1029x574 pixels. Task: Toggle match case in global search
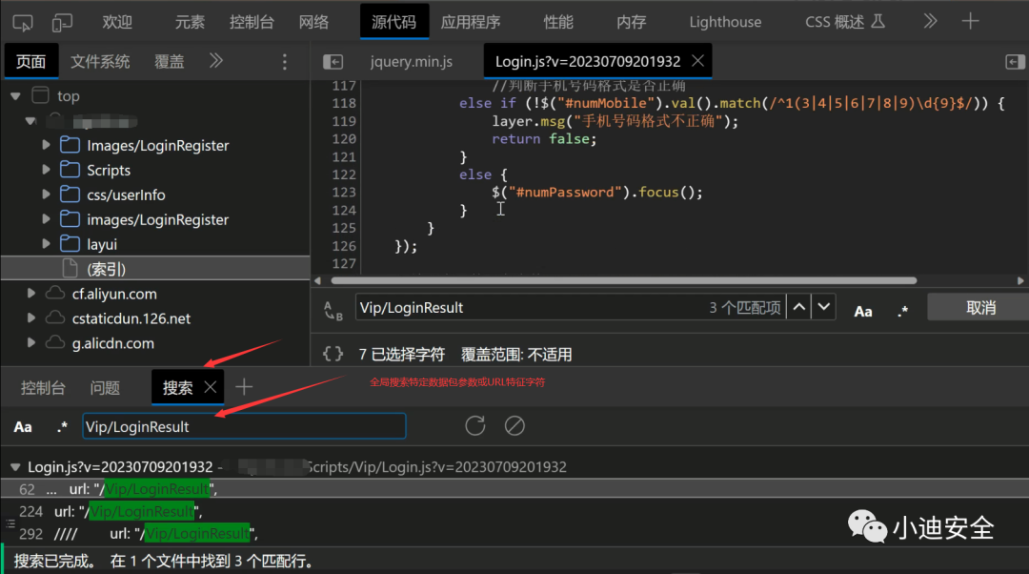23,427
